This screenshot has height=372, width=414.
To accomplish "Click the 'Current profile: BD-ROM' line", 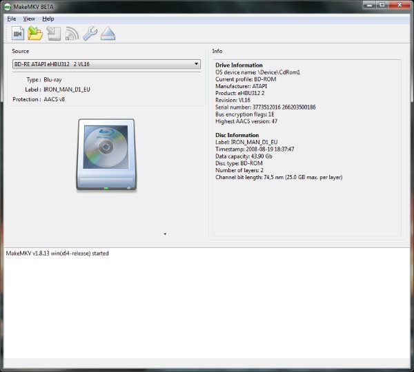I will [246, 79].
